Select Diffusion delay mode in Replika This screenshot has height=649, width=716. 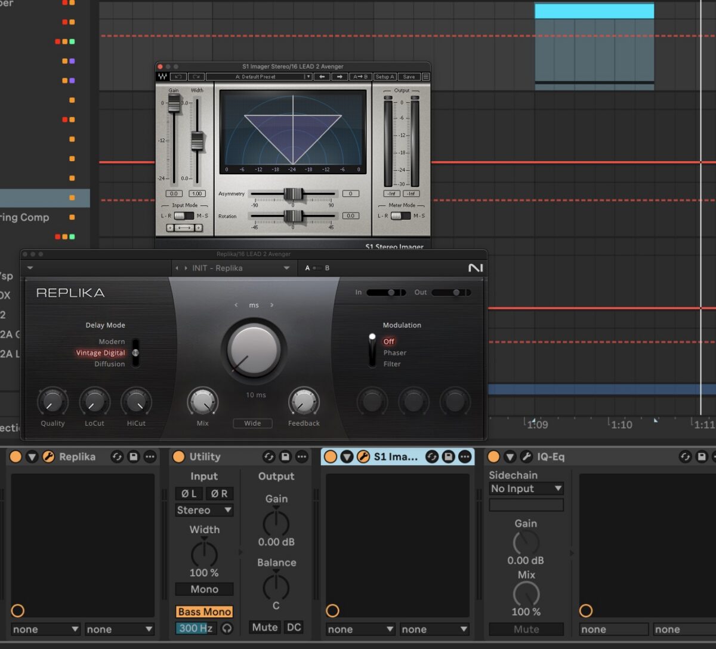(110, 364)
